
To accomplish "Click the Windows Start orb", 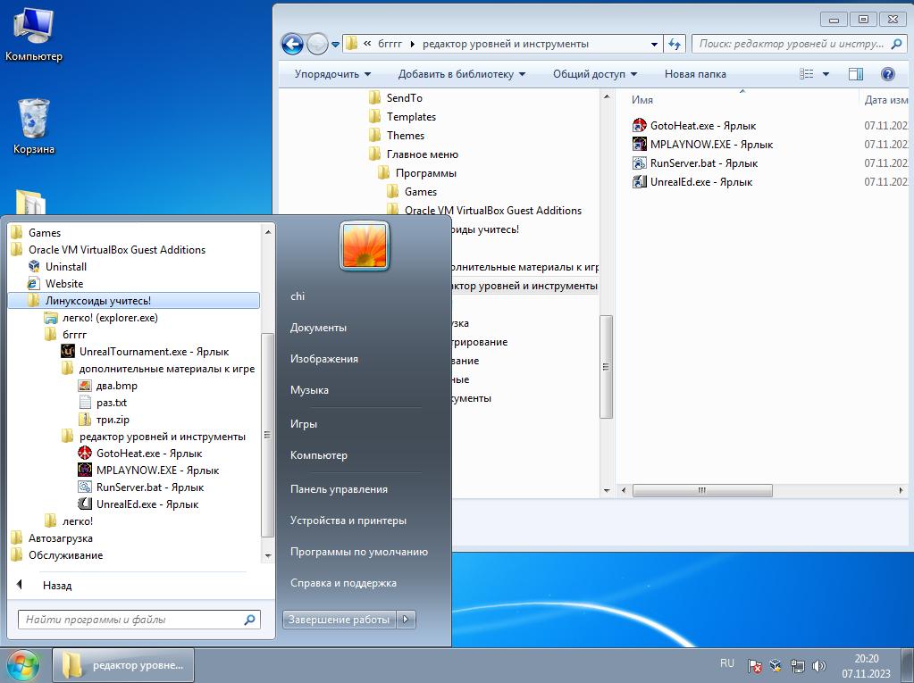I will (22, 665).
